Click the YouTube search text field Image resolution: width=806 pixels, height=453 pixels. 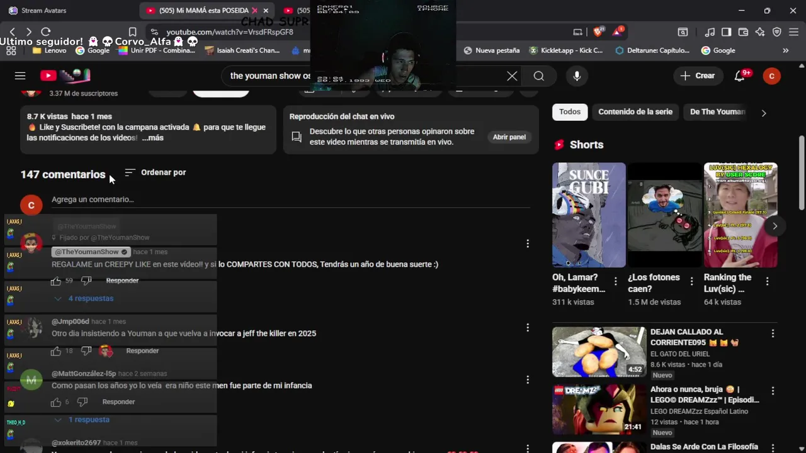[365, 75]
